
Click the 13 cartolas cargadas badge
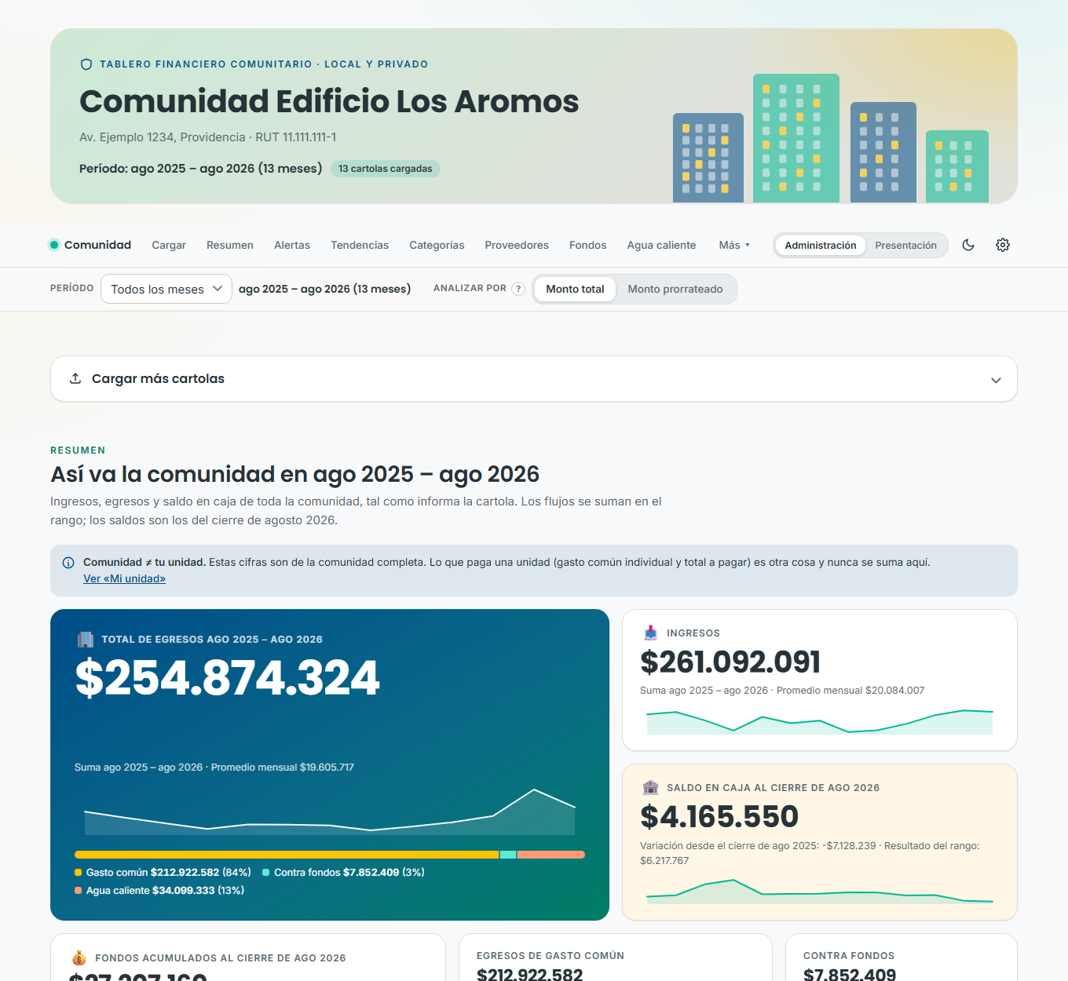(x=386, y=169)
